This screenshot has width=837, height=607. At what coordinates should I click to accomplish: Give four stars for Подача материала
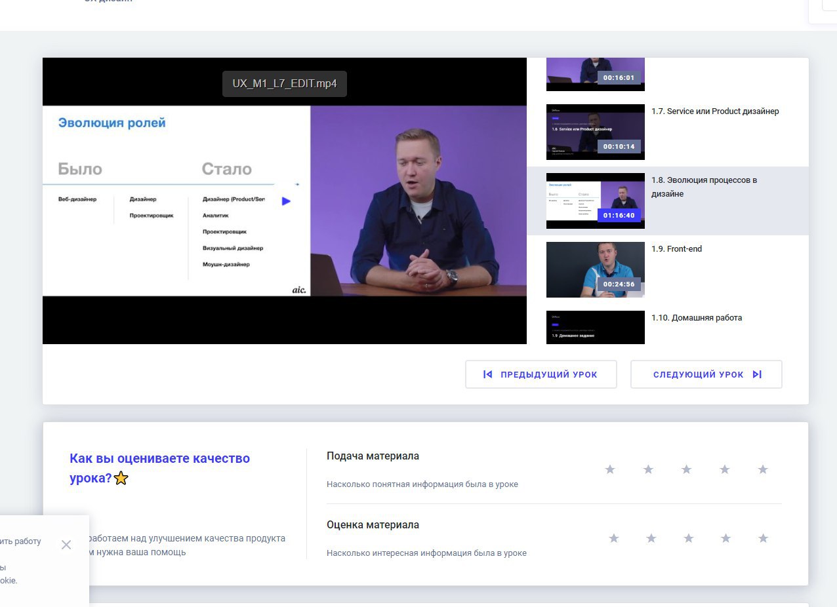pos(725,469)
